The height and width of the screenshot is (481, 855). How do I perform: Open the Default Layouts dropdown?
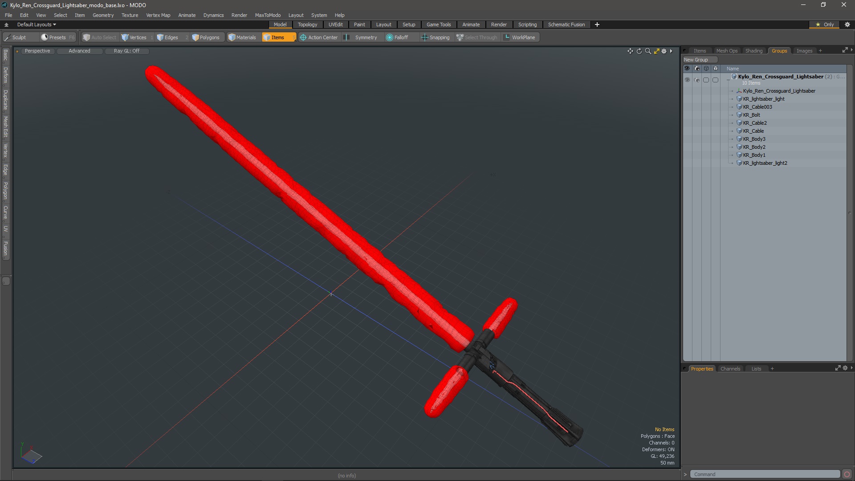pyautogui.click(x=37, y=24)
